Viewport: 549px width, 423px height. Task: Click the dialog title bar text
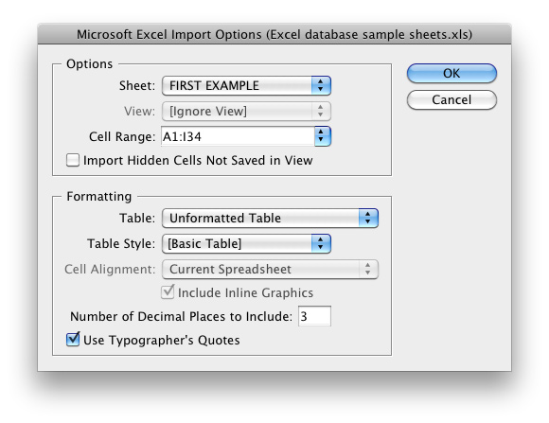[x=274, y=34]
